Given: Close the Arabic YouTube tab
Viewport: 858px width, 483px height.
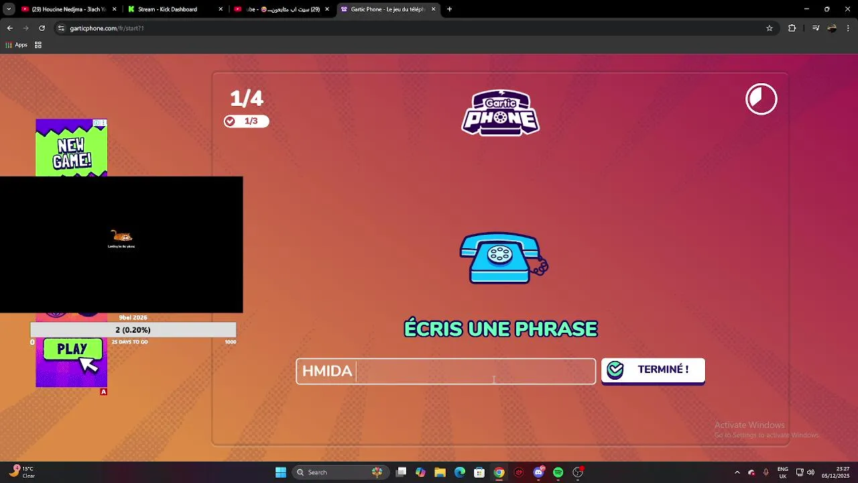Looking at the screenshot, I should [327, 9].
